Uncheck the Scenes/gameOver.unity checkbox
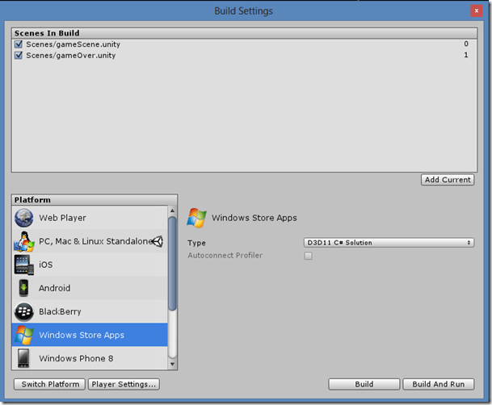This screenshot has height=405, width=492. pyautogui.click(x=19, y=56)
